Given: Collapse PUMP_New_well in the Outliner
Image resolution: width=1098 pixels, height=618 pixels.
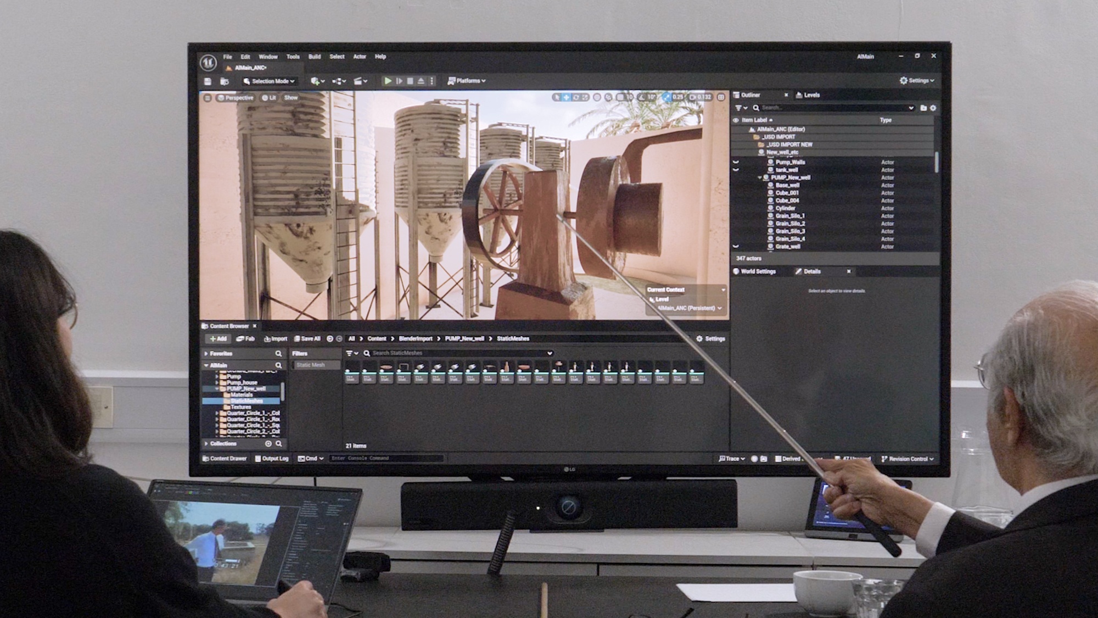Looking at the screenshot, I should tap(759, 177).
